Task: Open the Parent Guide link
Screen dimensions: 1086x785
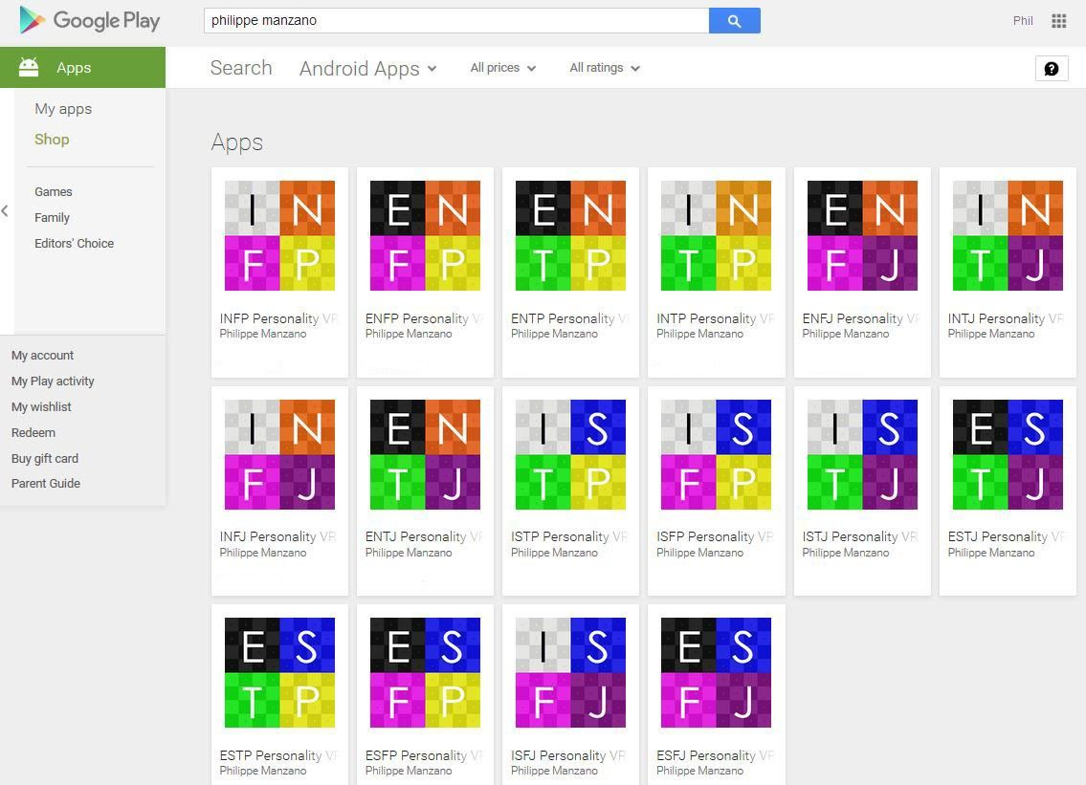Action: coord(46,483)
